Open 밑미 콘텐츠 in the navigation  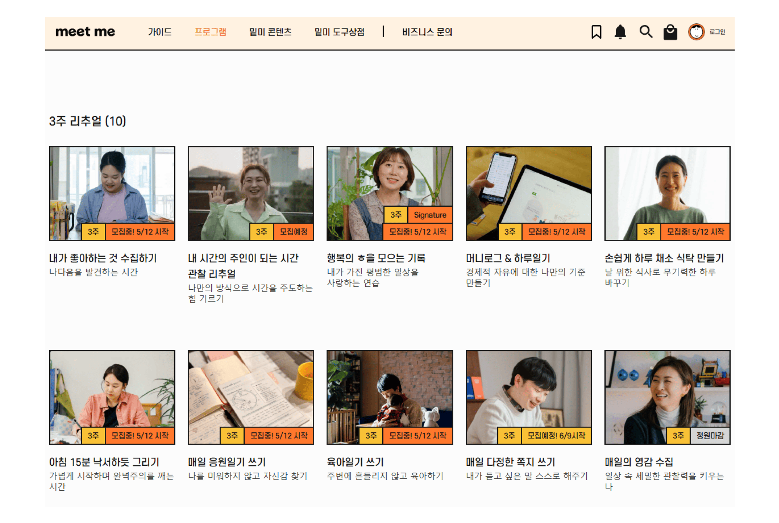(271, 32)
